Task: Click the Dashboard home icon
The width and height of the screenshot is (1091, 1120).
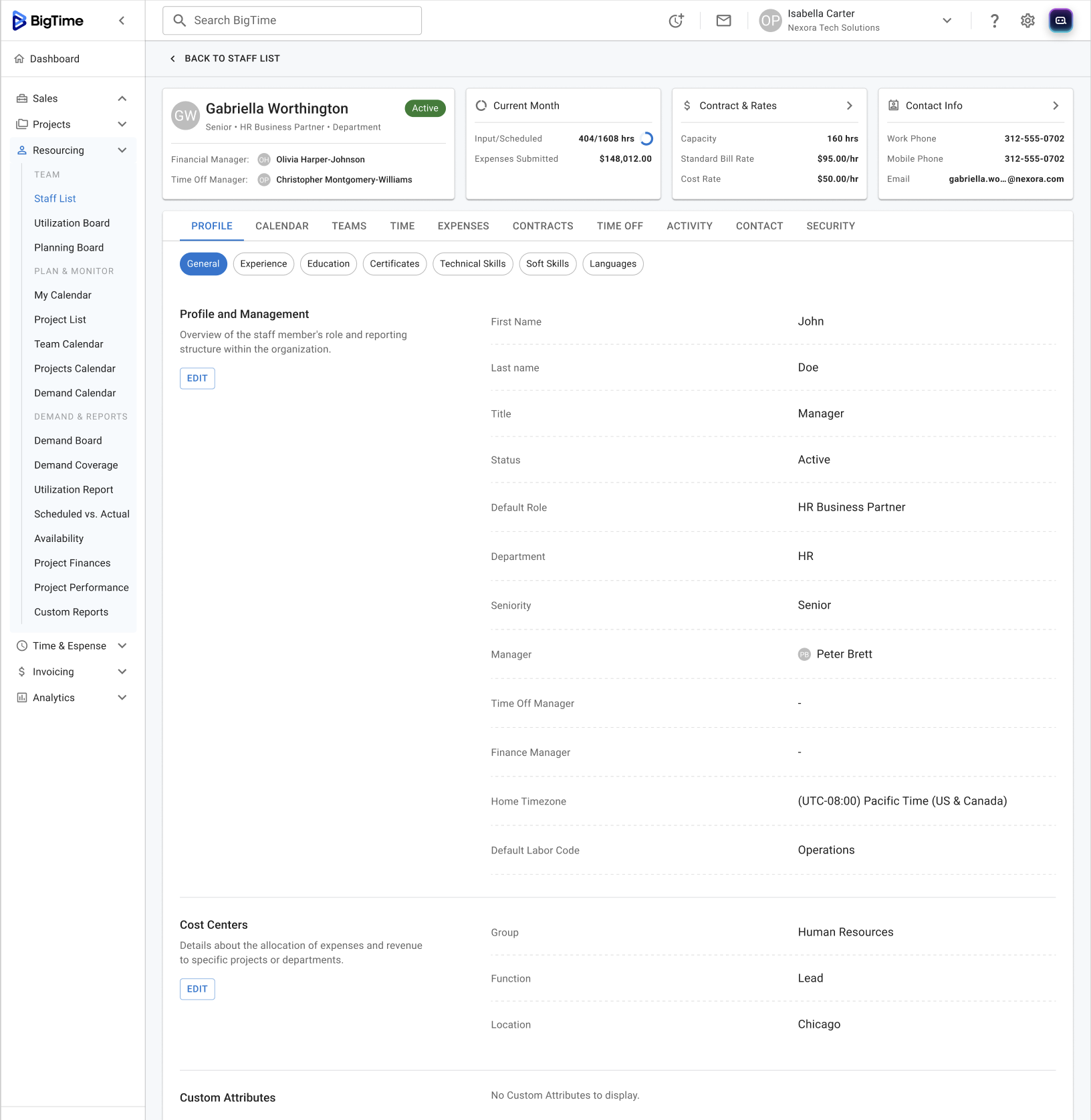Action: tap(19, 59)
